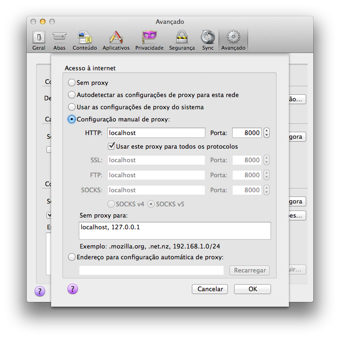Confirm the proxy settings with OK
Viewport: 340px width, 339px height.
tap(252, 289)
